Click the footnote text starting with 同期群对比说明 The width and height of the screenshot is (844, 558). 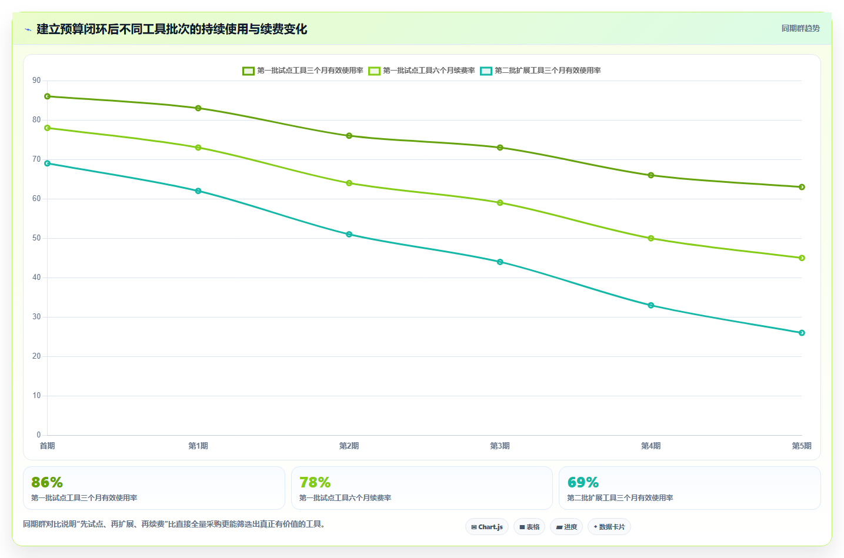174,524
